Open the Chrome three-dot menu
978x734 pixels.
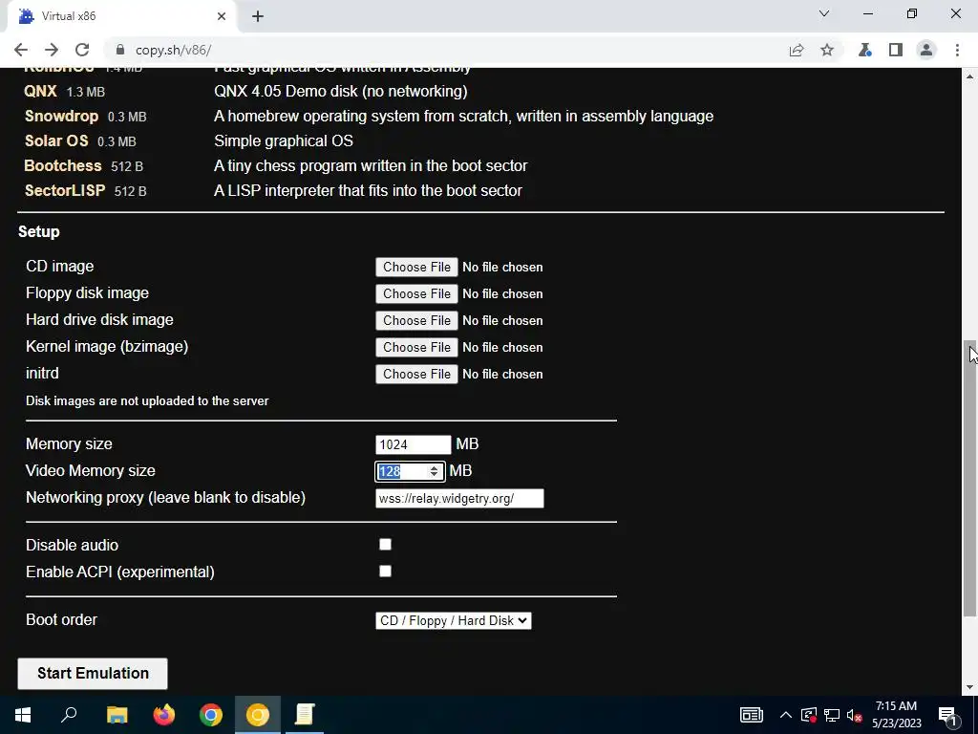[x=957, y=50]
